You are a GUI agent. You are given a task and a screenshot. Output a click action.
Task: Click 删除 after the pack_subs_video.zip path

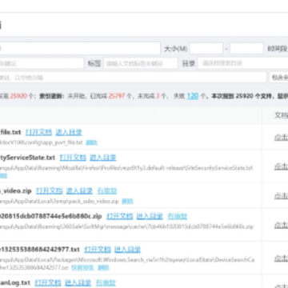tap(127, 201)
